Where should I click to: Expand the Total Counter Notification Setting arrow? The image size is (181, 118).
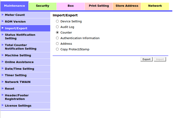pos(3,45)
